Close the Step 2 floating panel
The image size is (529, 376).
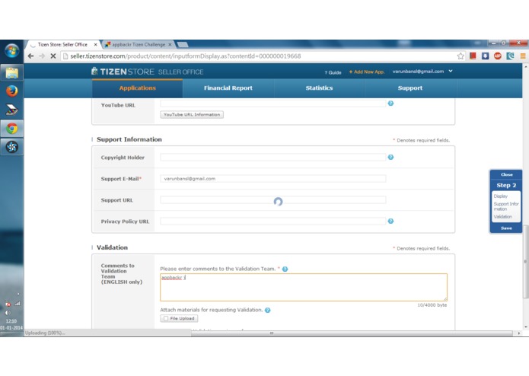(506, 174)
